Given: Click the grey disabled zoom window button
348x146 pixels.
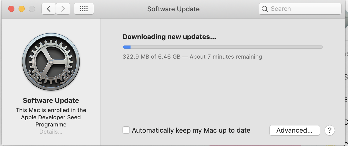Looking at the screenshot, I should 32,9.
